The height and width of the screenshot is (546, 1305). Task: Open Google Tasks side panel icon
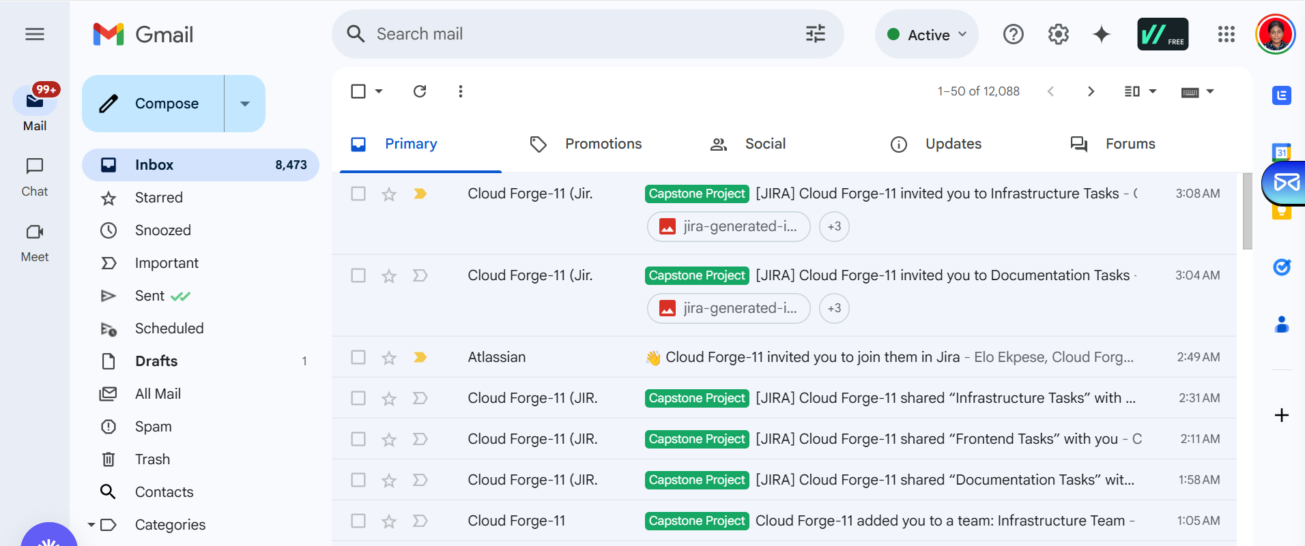click(x=1282, y=267)
